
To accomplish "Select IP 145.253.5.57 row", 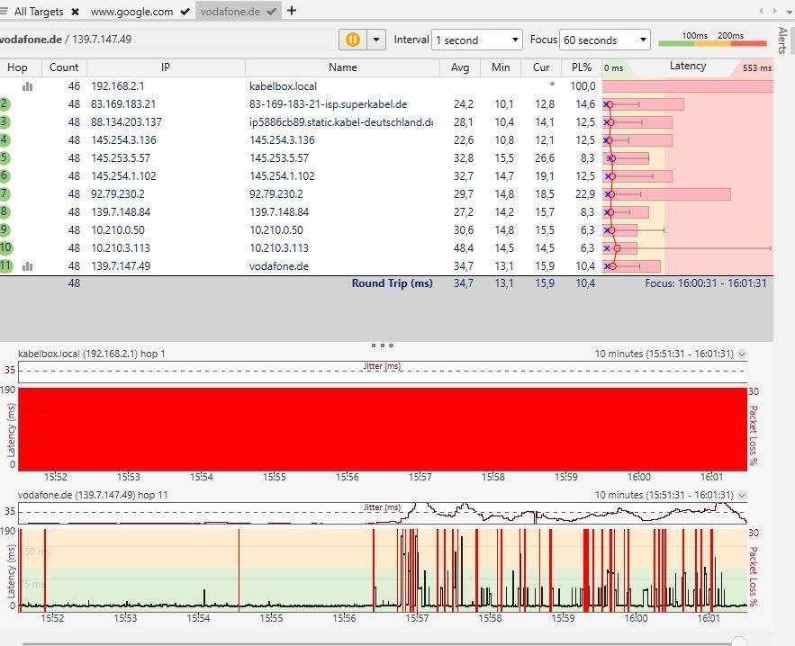I will click(x=121, y=158).
